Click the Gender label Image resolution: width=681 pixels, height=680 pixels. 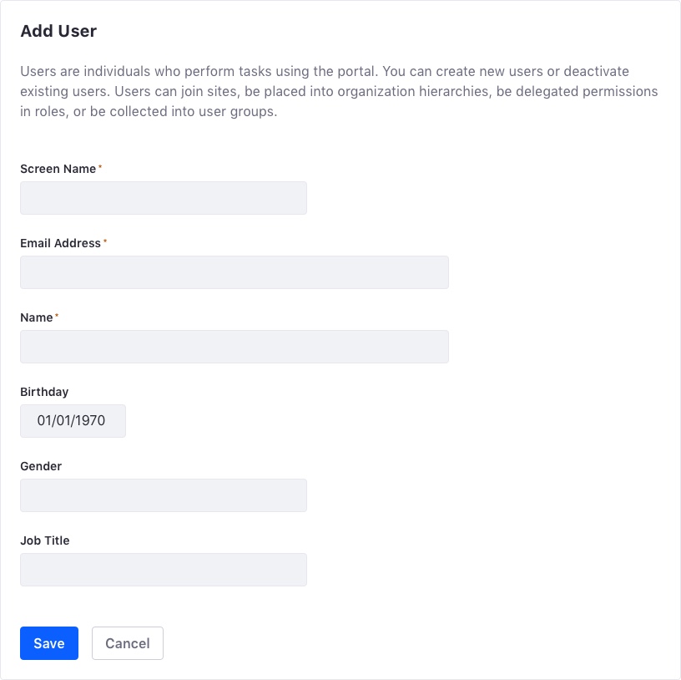(41, 466)
